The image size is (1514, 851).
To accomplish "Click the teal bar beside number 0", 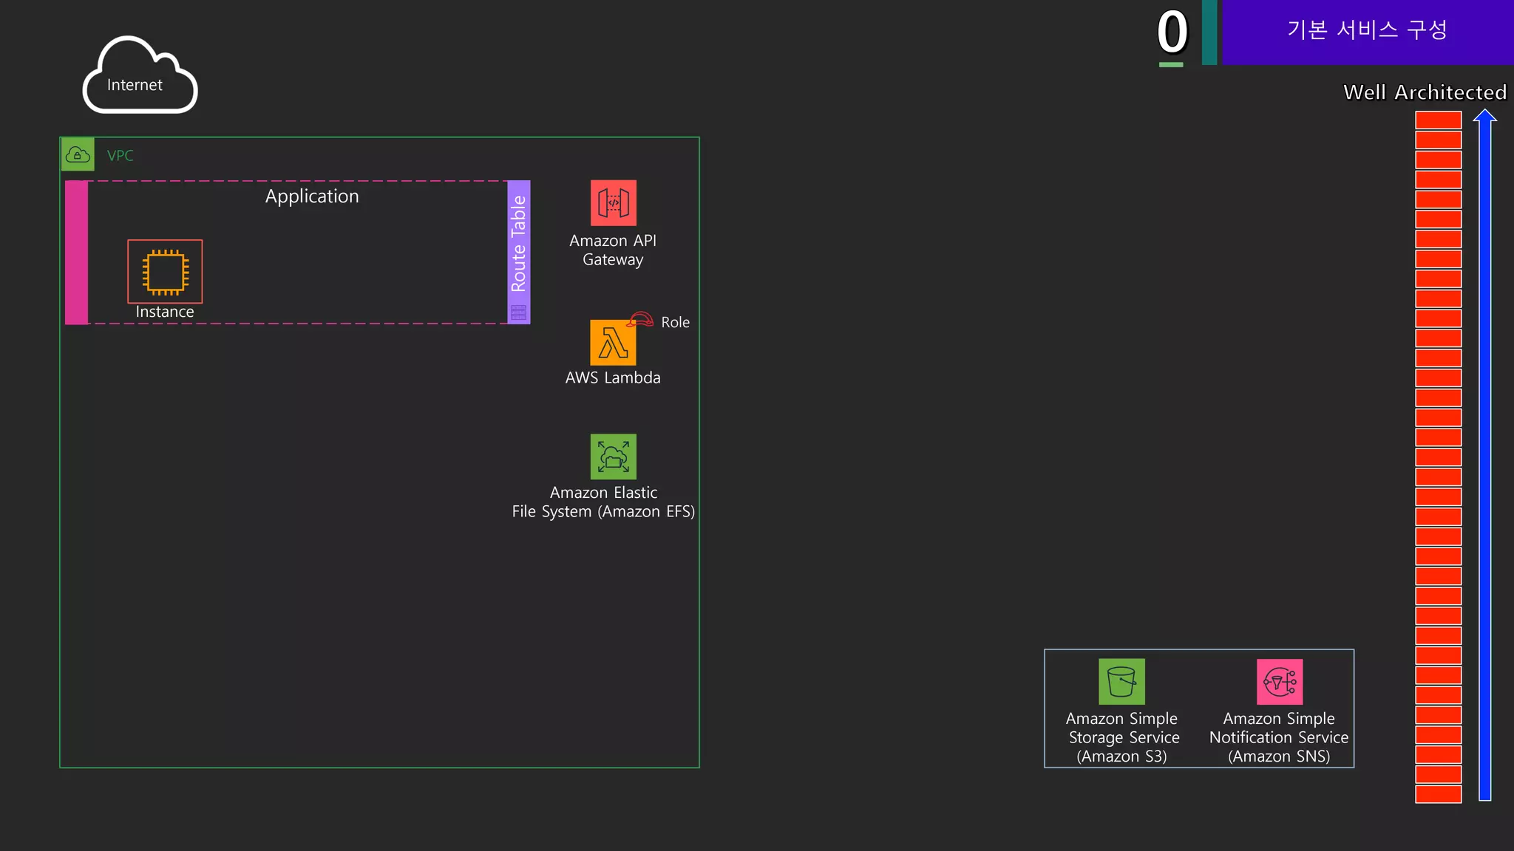I will point(1209,33).
